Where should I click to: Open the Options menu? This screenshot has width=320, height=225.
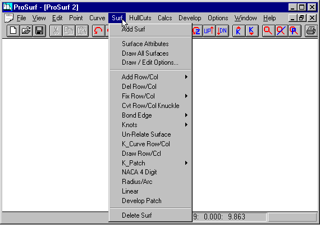coord(218,18)
